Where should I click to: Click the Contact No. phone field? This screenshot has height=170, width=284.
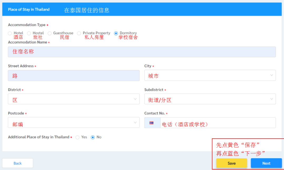218,123
